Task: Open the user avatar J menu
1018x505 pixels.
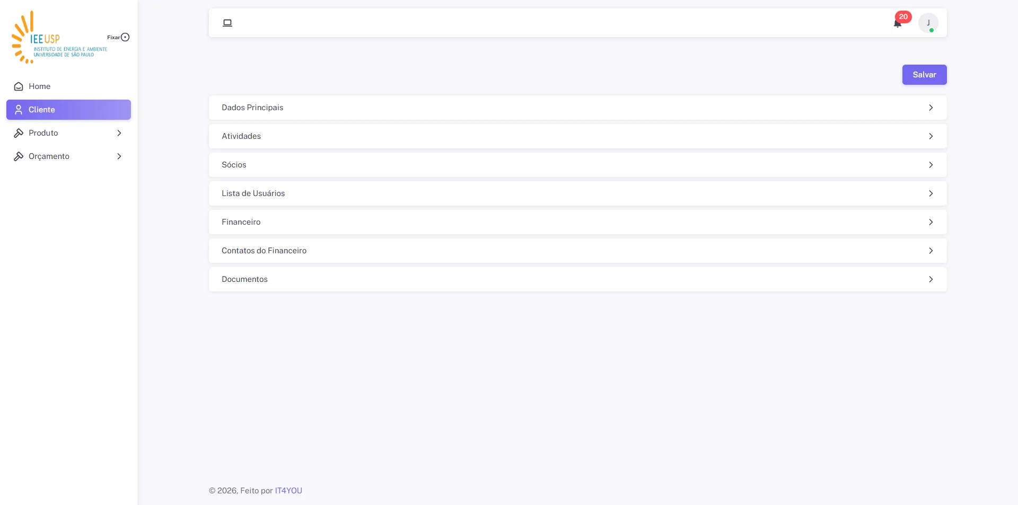Action: (928, 23)
